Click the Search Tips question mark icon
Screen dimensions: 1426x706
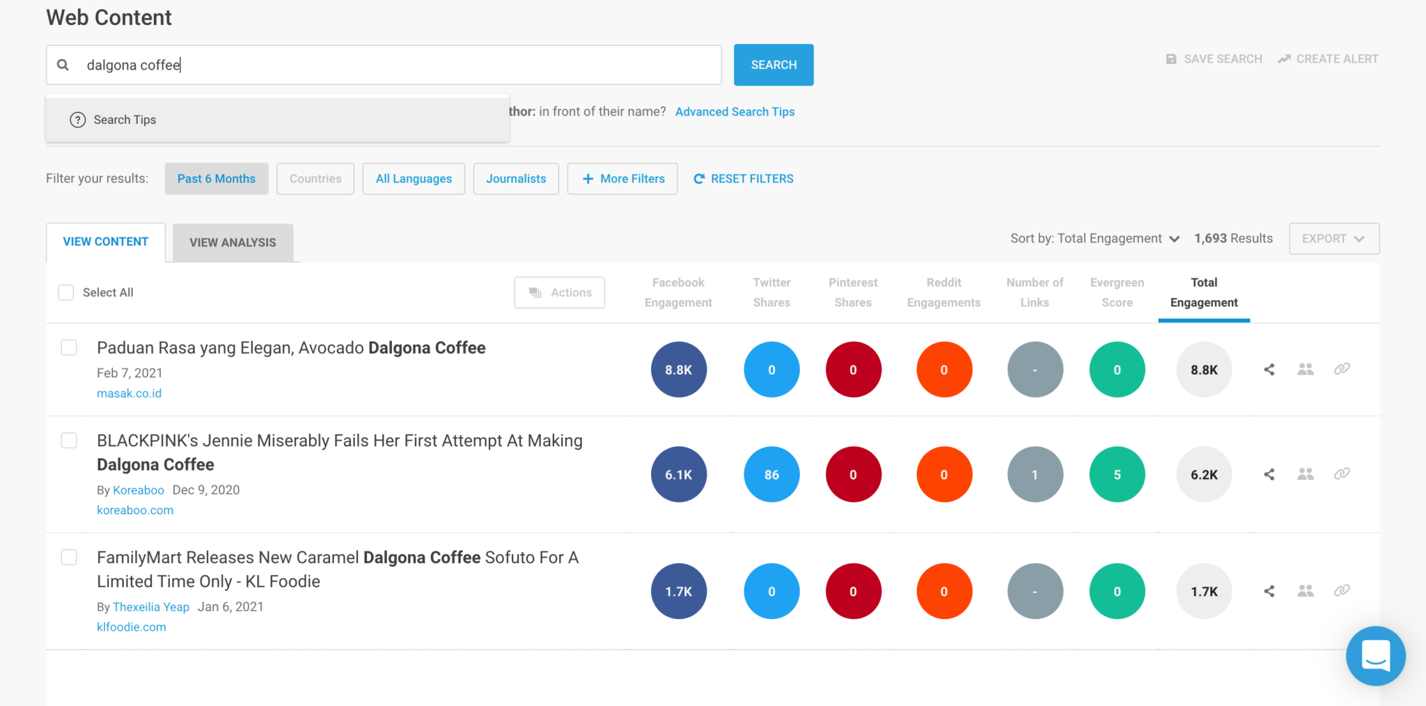click(77, 120)
